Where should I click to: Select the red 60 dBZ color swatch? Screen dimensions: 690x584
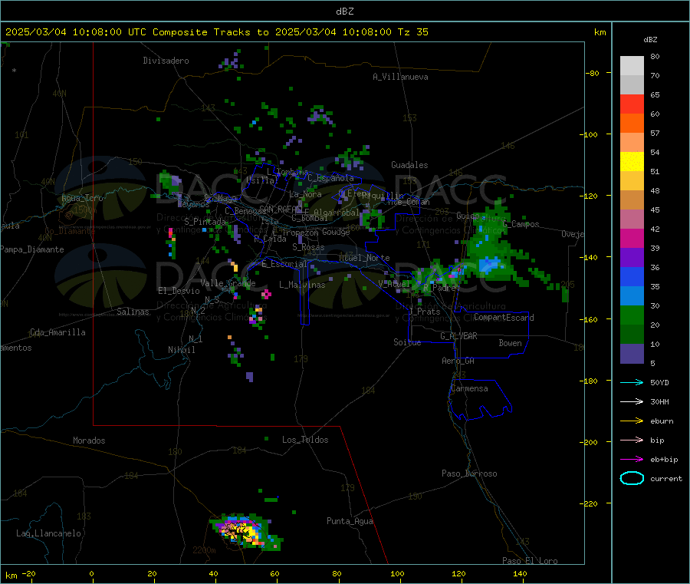tap(632, 104)
